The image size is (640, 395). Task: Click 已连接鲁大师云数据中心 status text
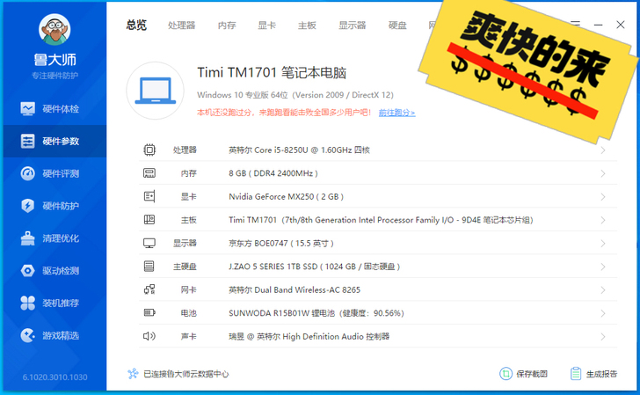pyautogui.click(x=186, y=374)
